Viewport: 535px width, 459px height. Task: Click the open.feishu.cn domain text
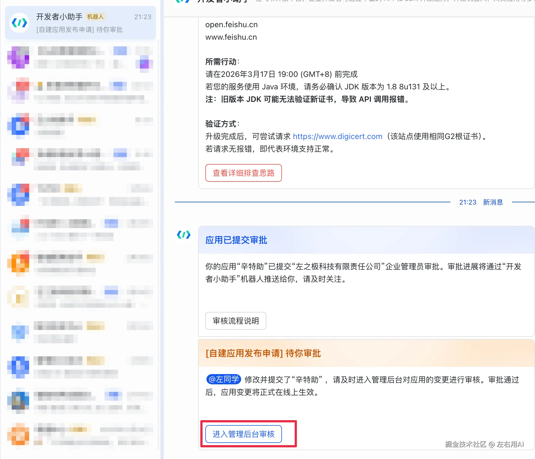231,25
